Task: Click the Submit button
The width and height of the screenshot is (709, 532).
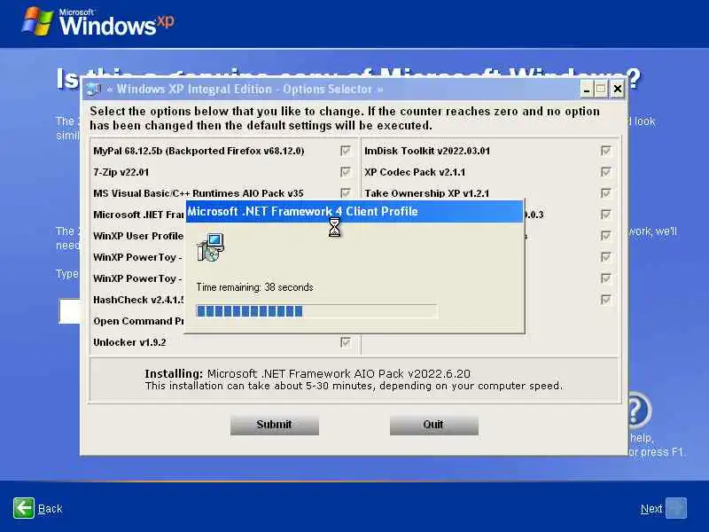Action: tap(275, 425)
